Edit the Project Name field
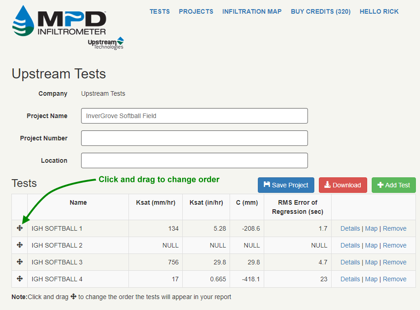The image size is (420, 310). point(194,116)
